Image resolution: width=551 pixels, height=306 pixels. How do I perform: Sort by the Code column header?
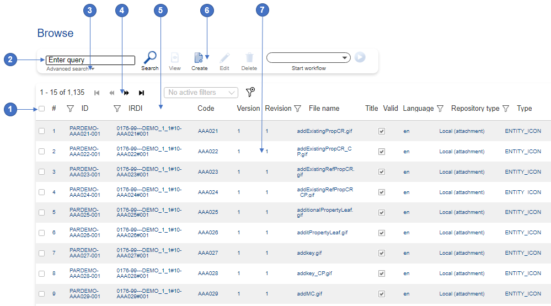206,109
